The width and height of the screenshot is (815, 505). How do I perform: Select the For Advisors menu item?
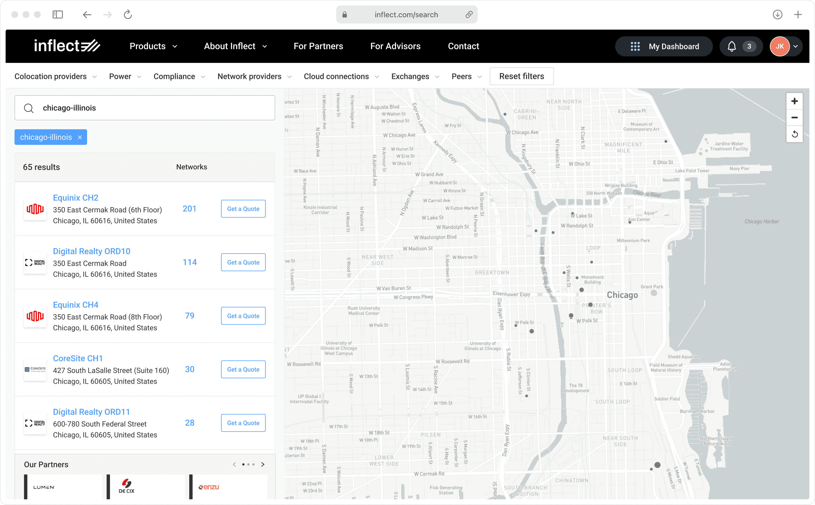395,46
